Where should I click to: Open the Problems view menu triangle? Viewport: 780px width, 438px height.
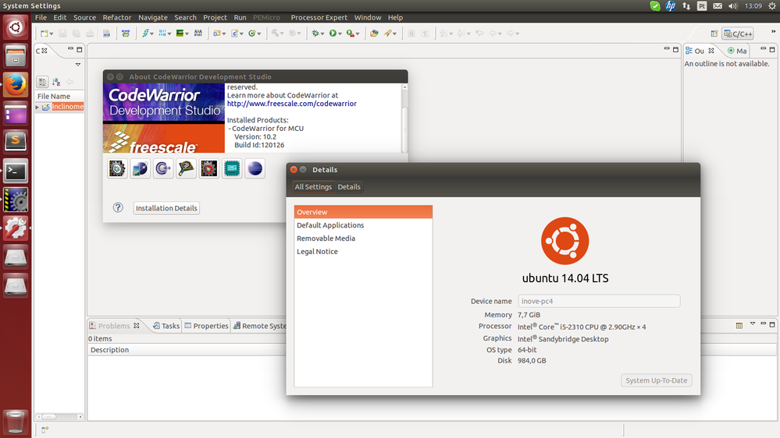[753, 323]
